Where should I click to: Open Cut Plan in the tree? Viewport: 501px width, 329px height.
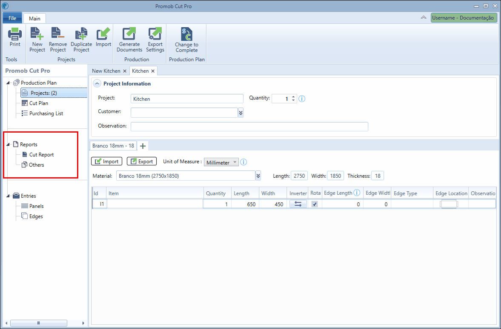pyautogui.click(x=39, y=103)
